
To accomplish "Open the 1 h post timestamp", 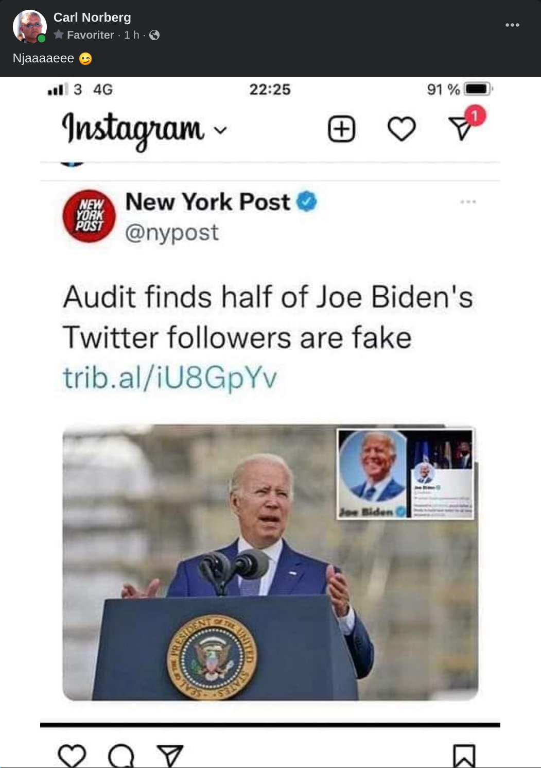I will coord(132,35).
